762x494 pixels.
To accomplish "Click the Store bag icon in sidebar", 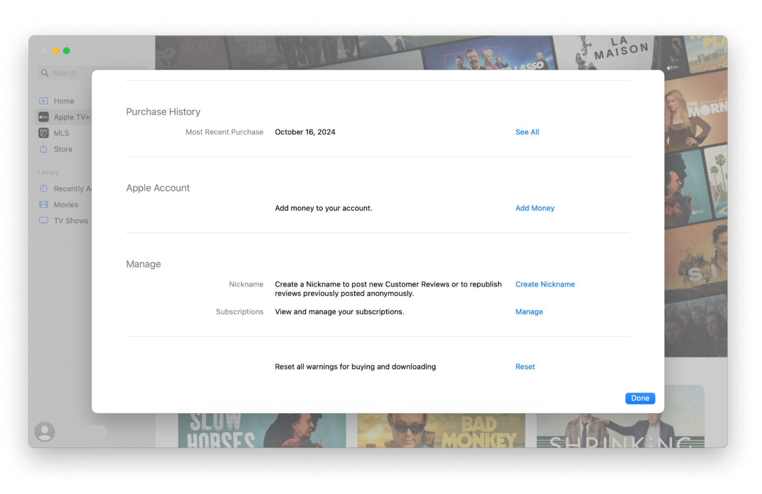I will pyautogui.click(x=43, y=149).
